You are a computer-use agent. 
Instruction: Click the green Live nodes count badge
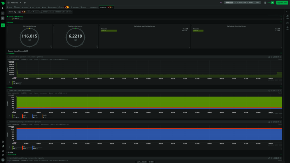[272, 3]
